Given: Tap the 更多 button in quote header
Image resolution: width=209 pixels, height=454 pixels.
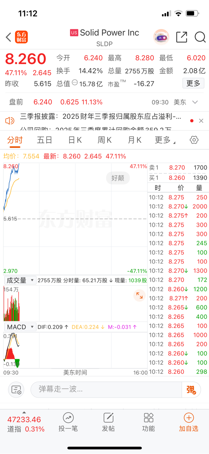Looking at the screenshot, I should coord(193,83).
